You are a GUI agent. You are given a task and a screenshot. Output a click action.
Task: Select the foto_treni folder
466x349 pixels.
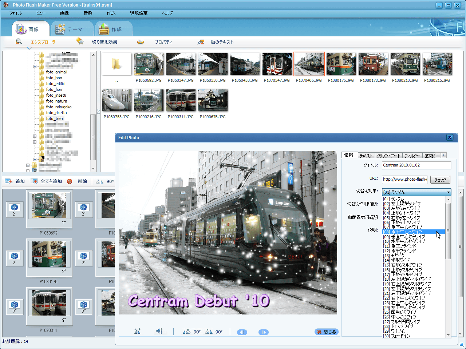click(55, 119)
